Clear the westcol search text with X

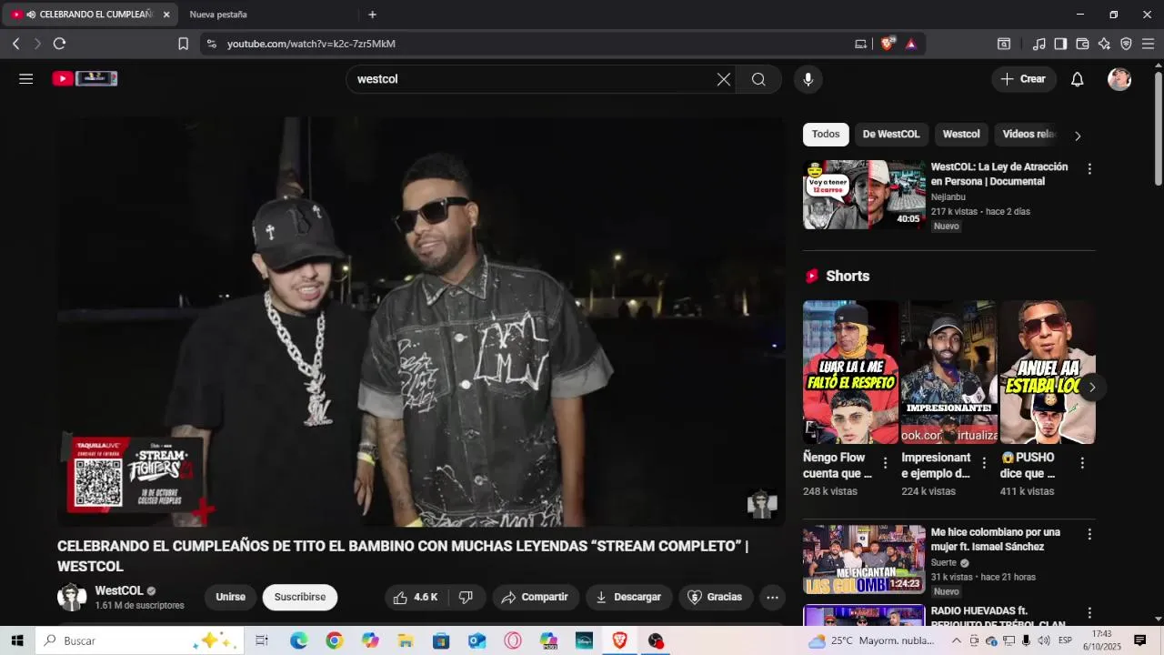(x=724, y=79)
